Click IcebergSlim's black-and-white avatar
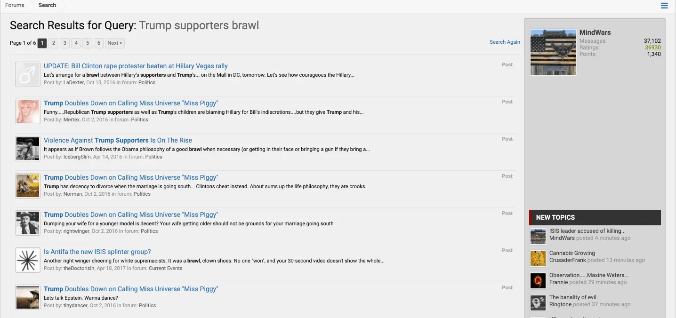Image resolution: width=676 pixels, height=318 pixels. 27,149
